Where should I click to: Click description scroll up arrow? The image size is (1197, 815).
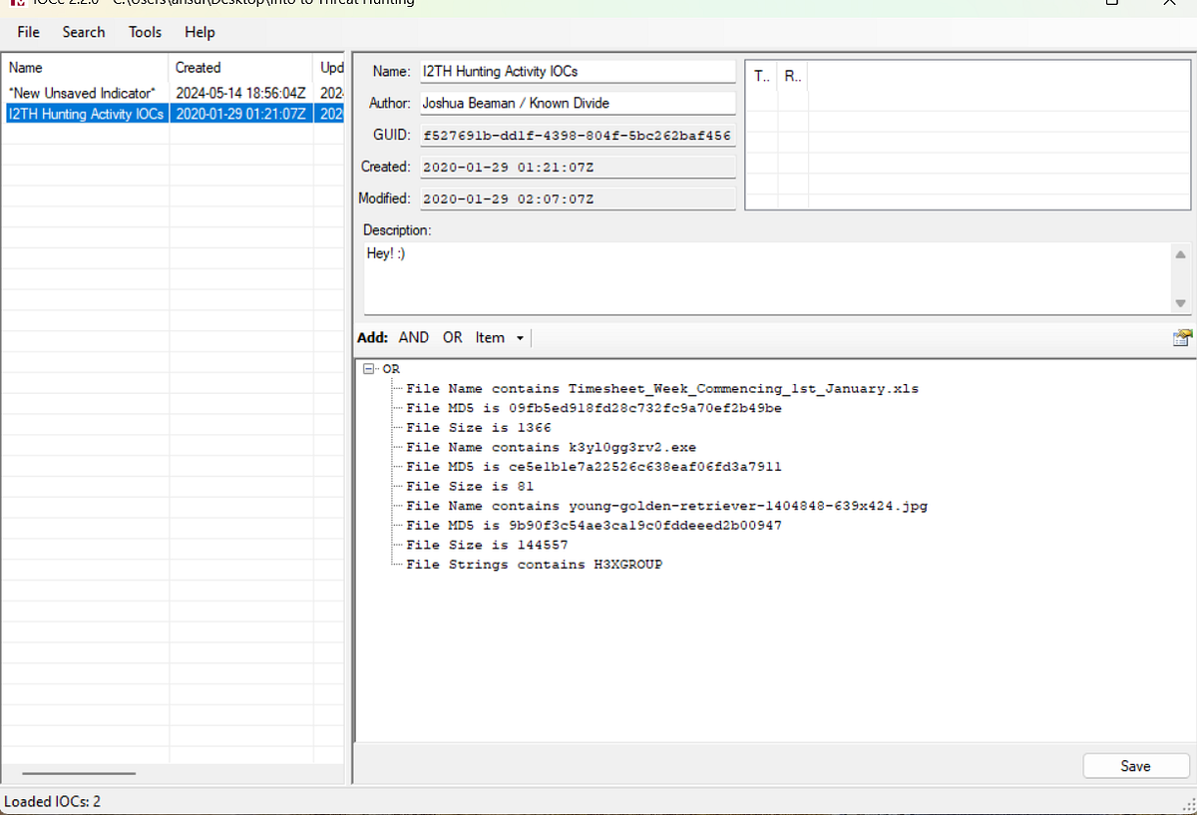(1181, 252)
